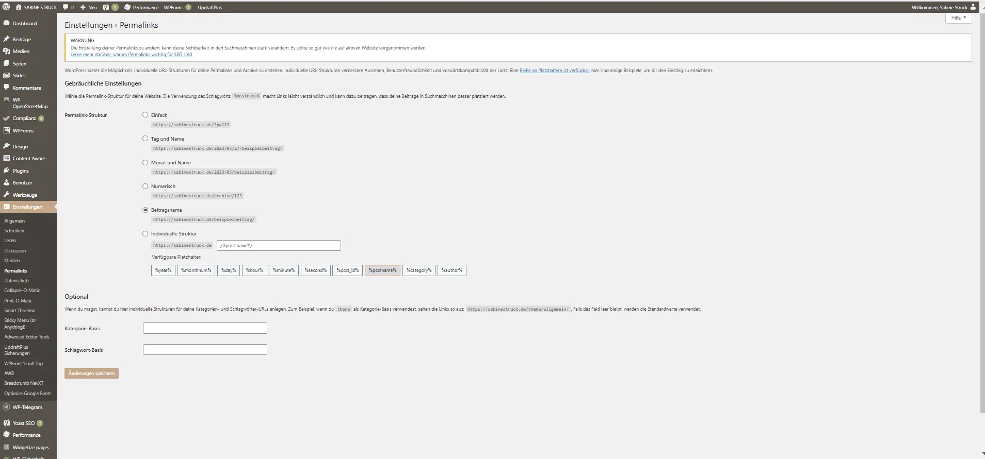Open the Advanced Editor Tools submenu
This screenshot has width=985, height=459.
pyautogui.click(x=27, y=337)
